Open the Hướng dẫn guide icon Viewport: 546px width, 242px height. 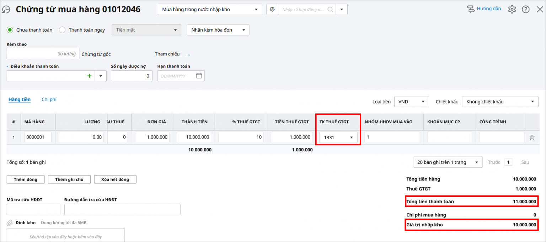point(471,9)
